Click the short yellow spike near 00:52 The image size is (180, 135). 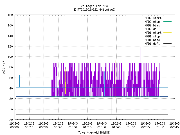click(65, 82)
